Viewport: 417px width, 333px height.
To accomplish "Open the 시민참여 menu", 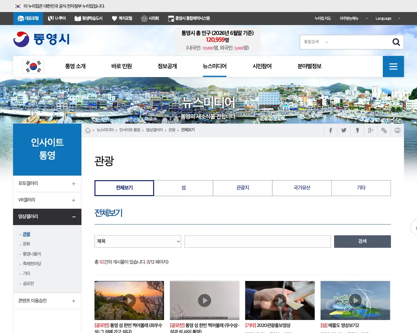I will (262, 66).
